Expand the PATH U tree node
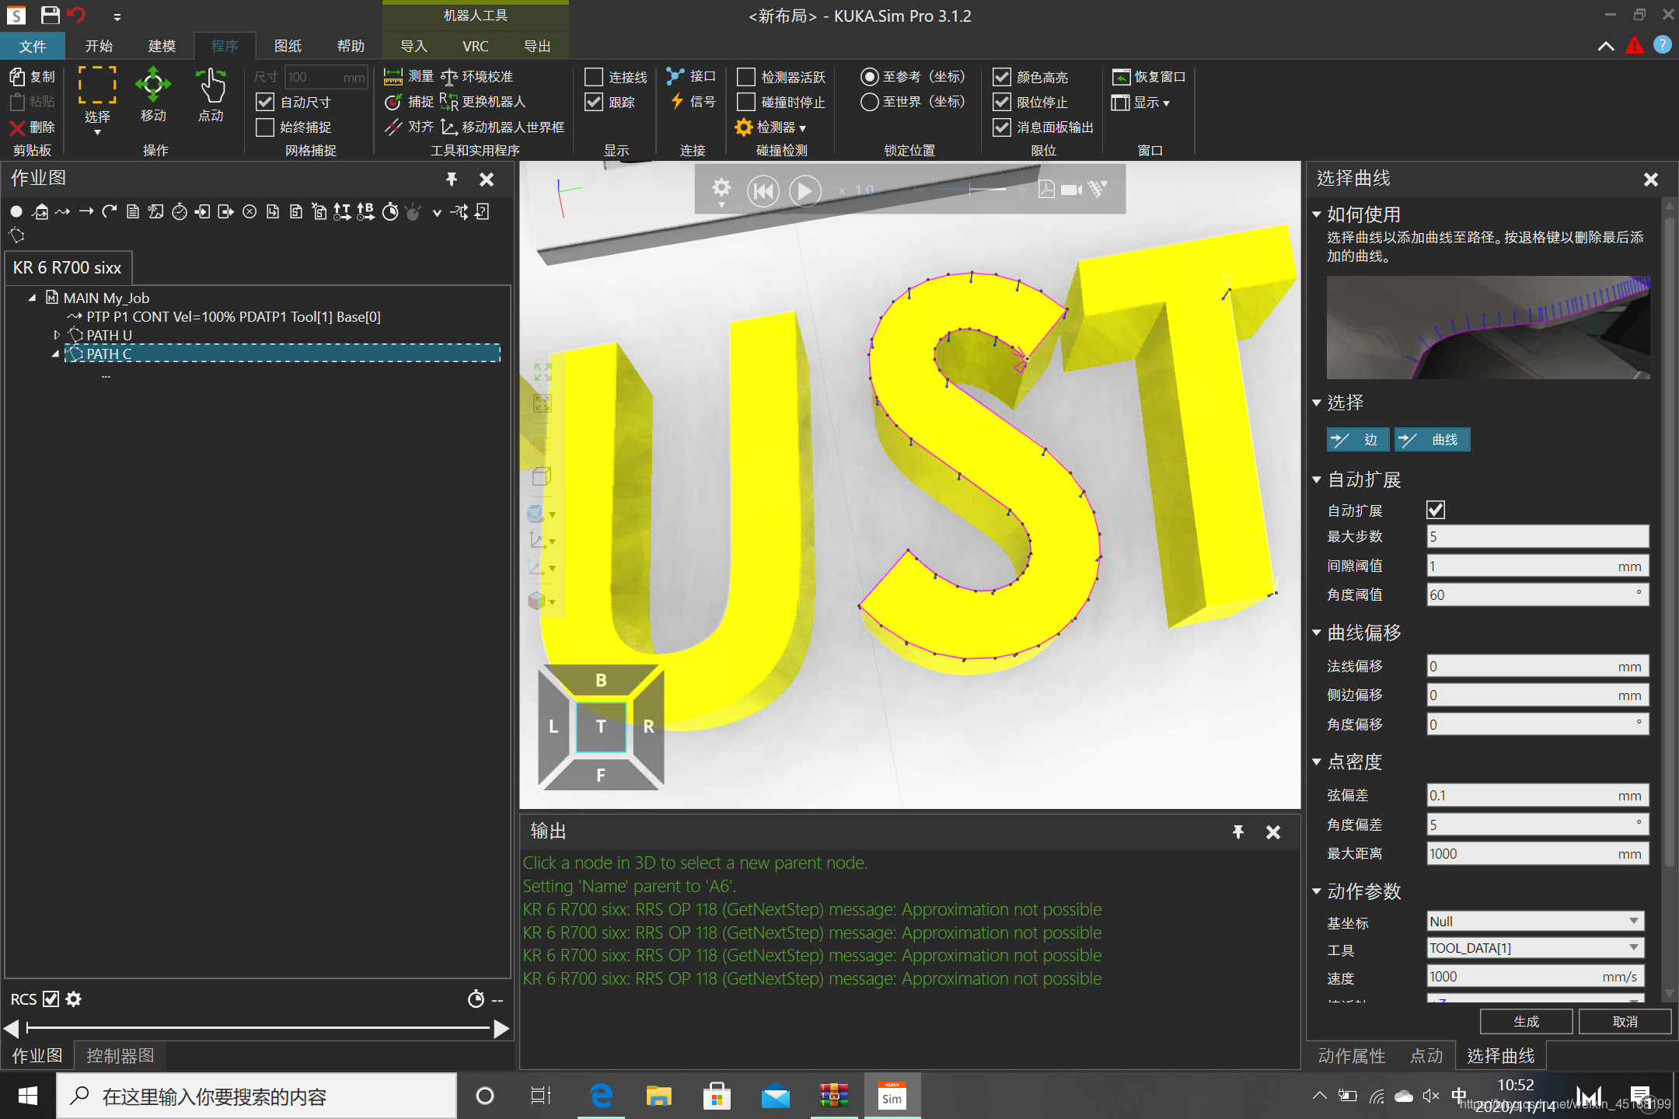 pos(57,335)
